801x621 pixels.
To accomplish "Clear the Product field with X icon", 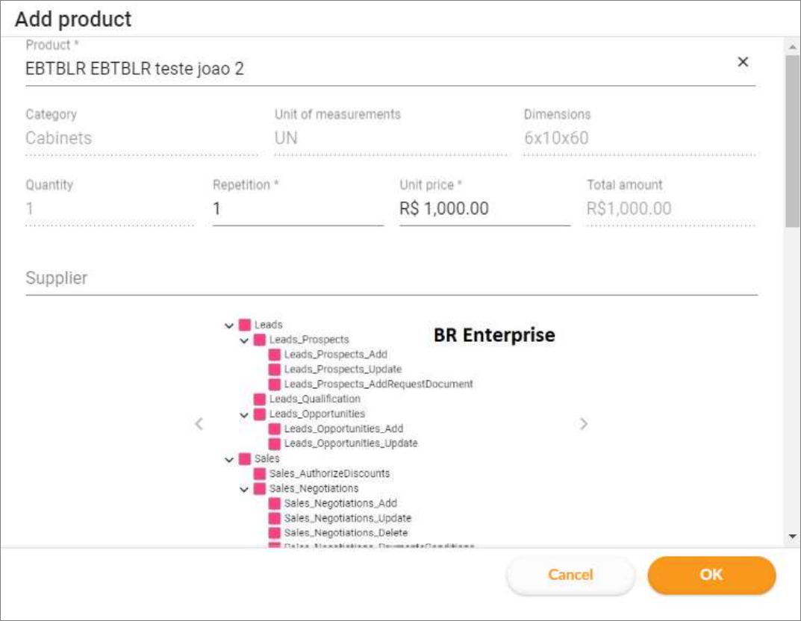I will click(743, 62).
